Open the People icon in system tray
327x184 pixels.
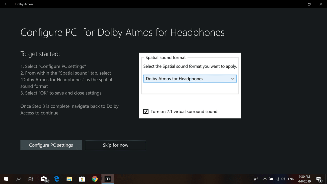point(256,179)
